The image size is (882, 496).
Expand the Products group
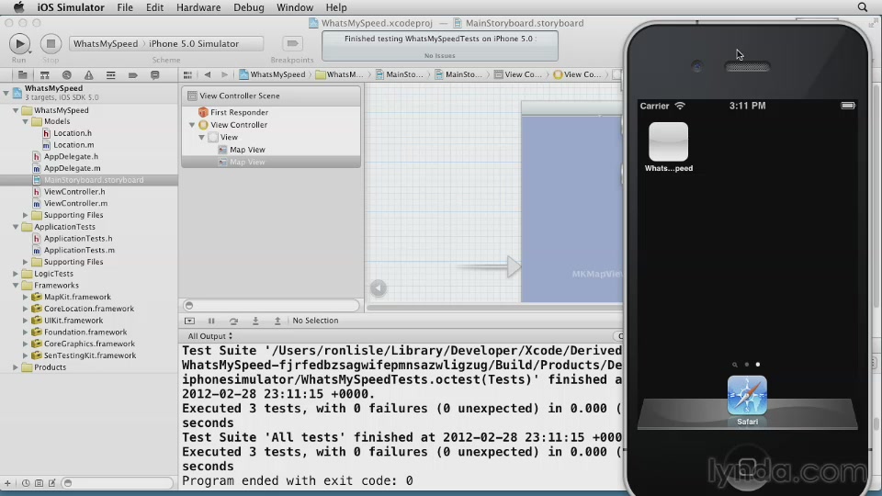click(16, 367)
